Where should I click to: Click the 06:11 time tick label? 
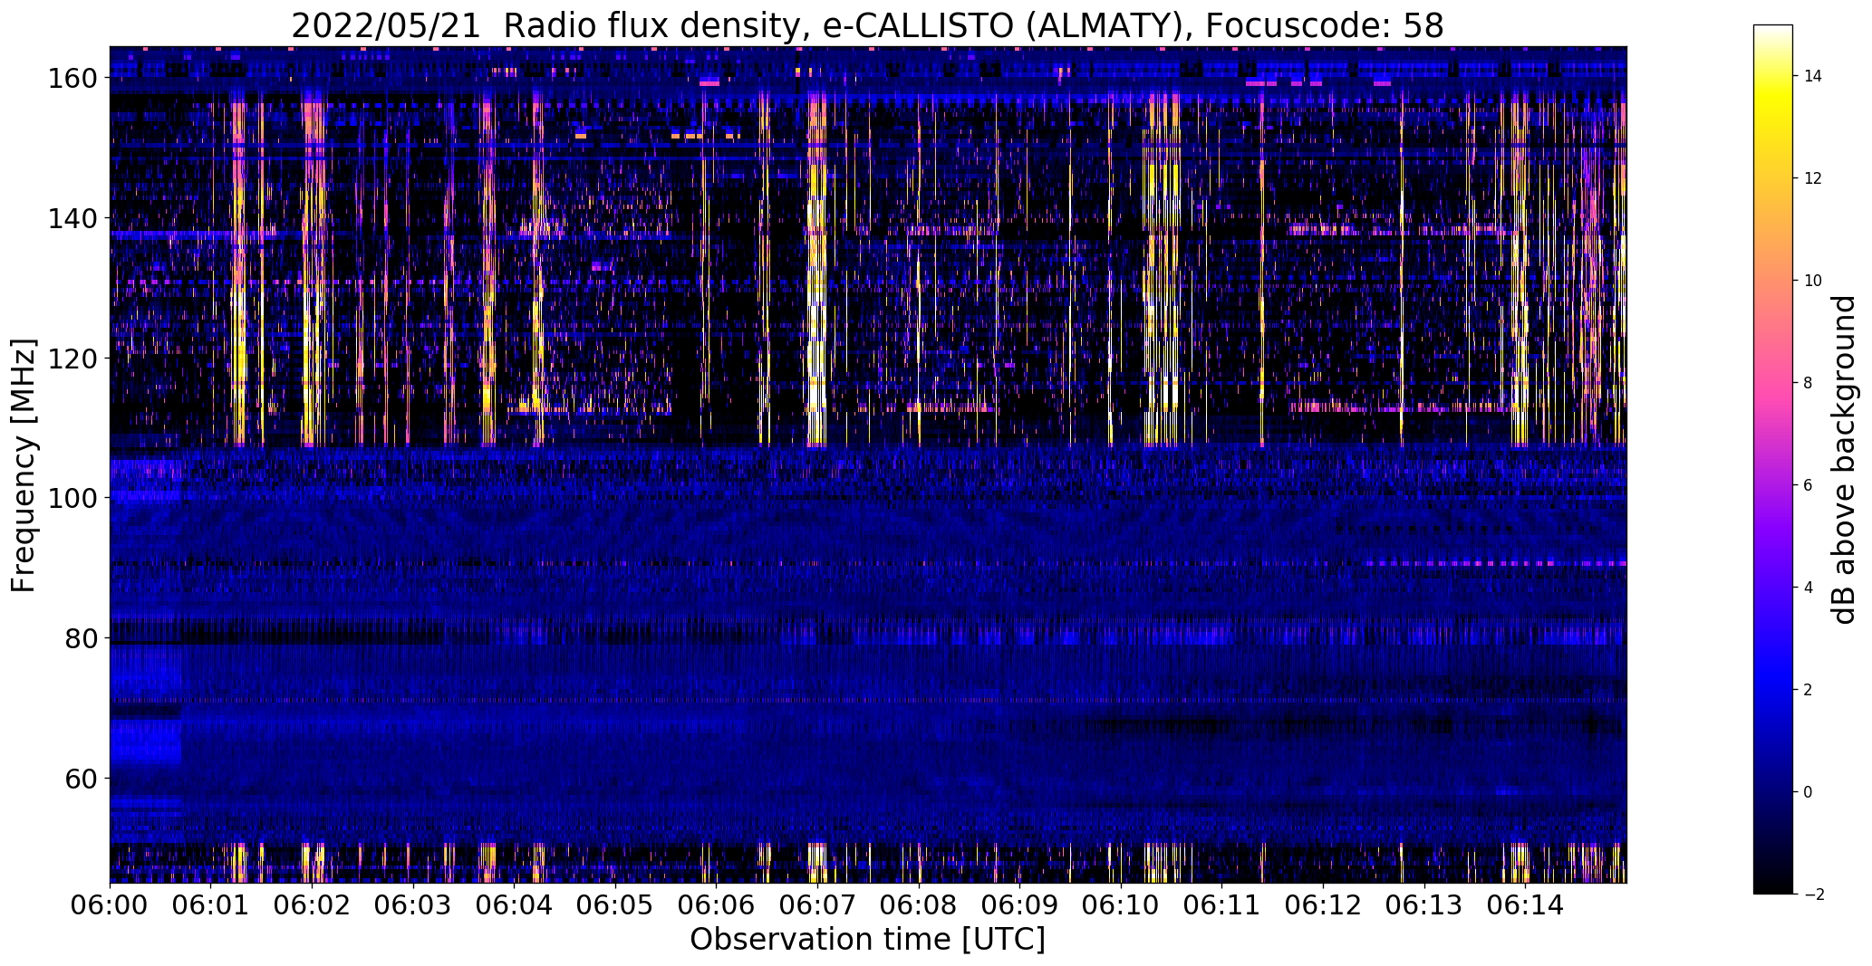(x=1221, y=904)
